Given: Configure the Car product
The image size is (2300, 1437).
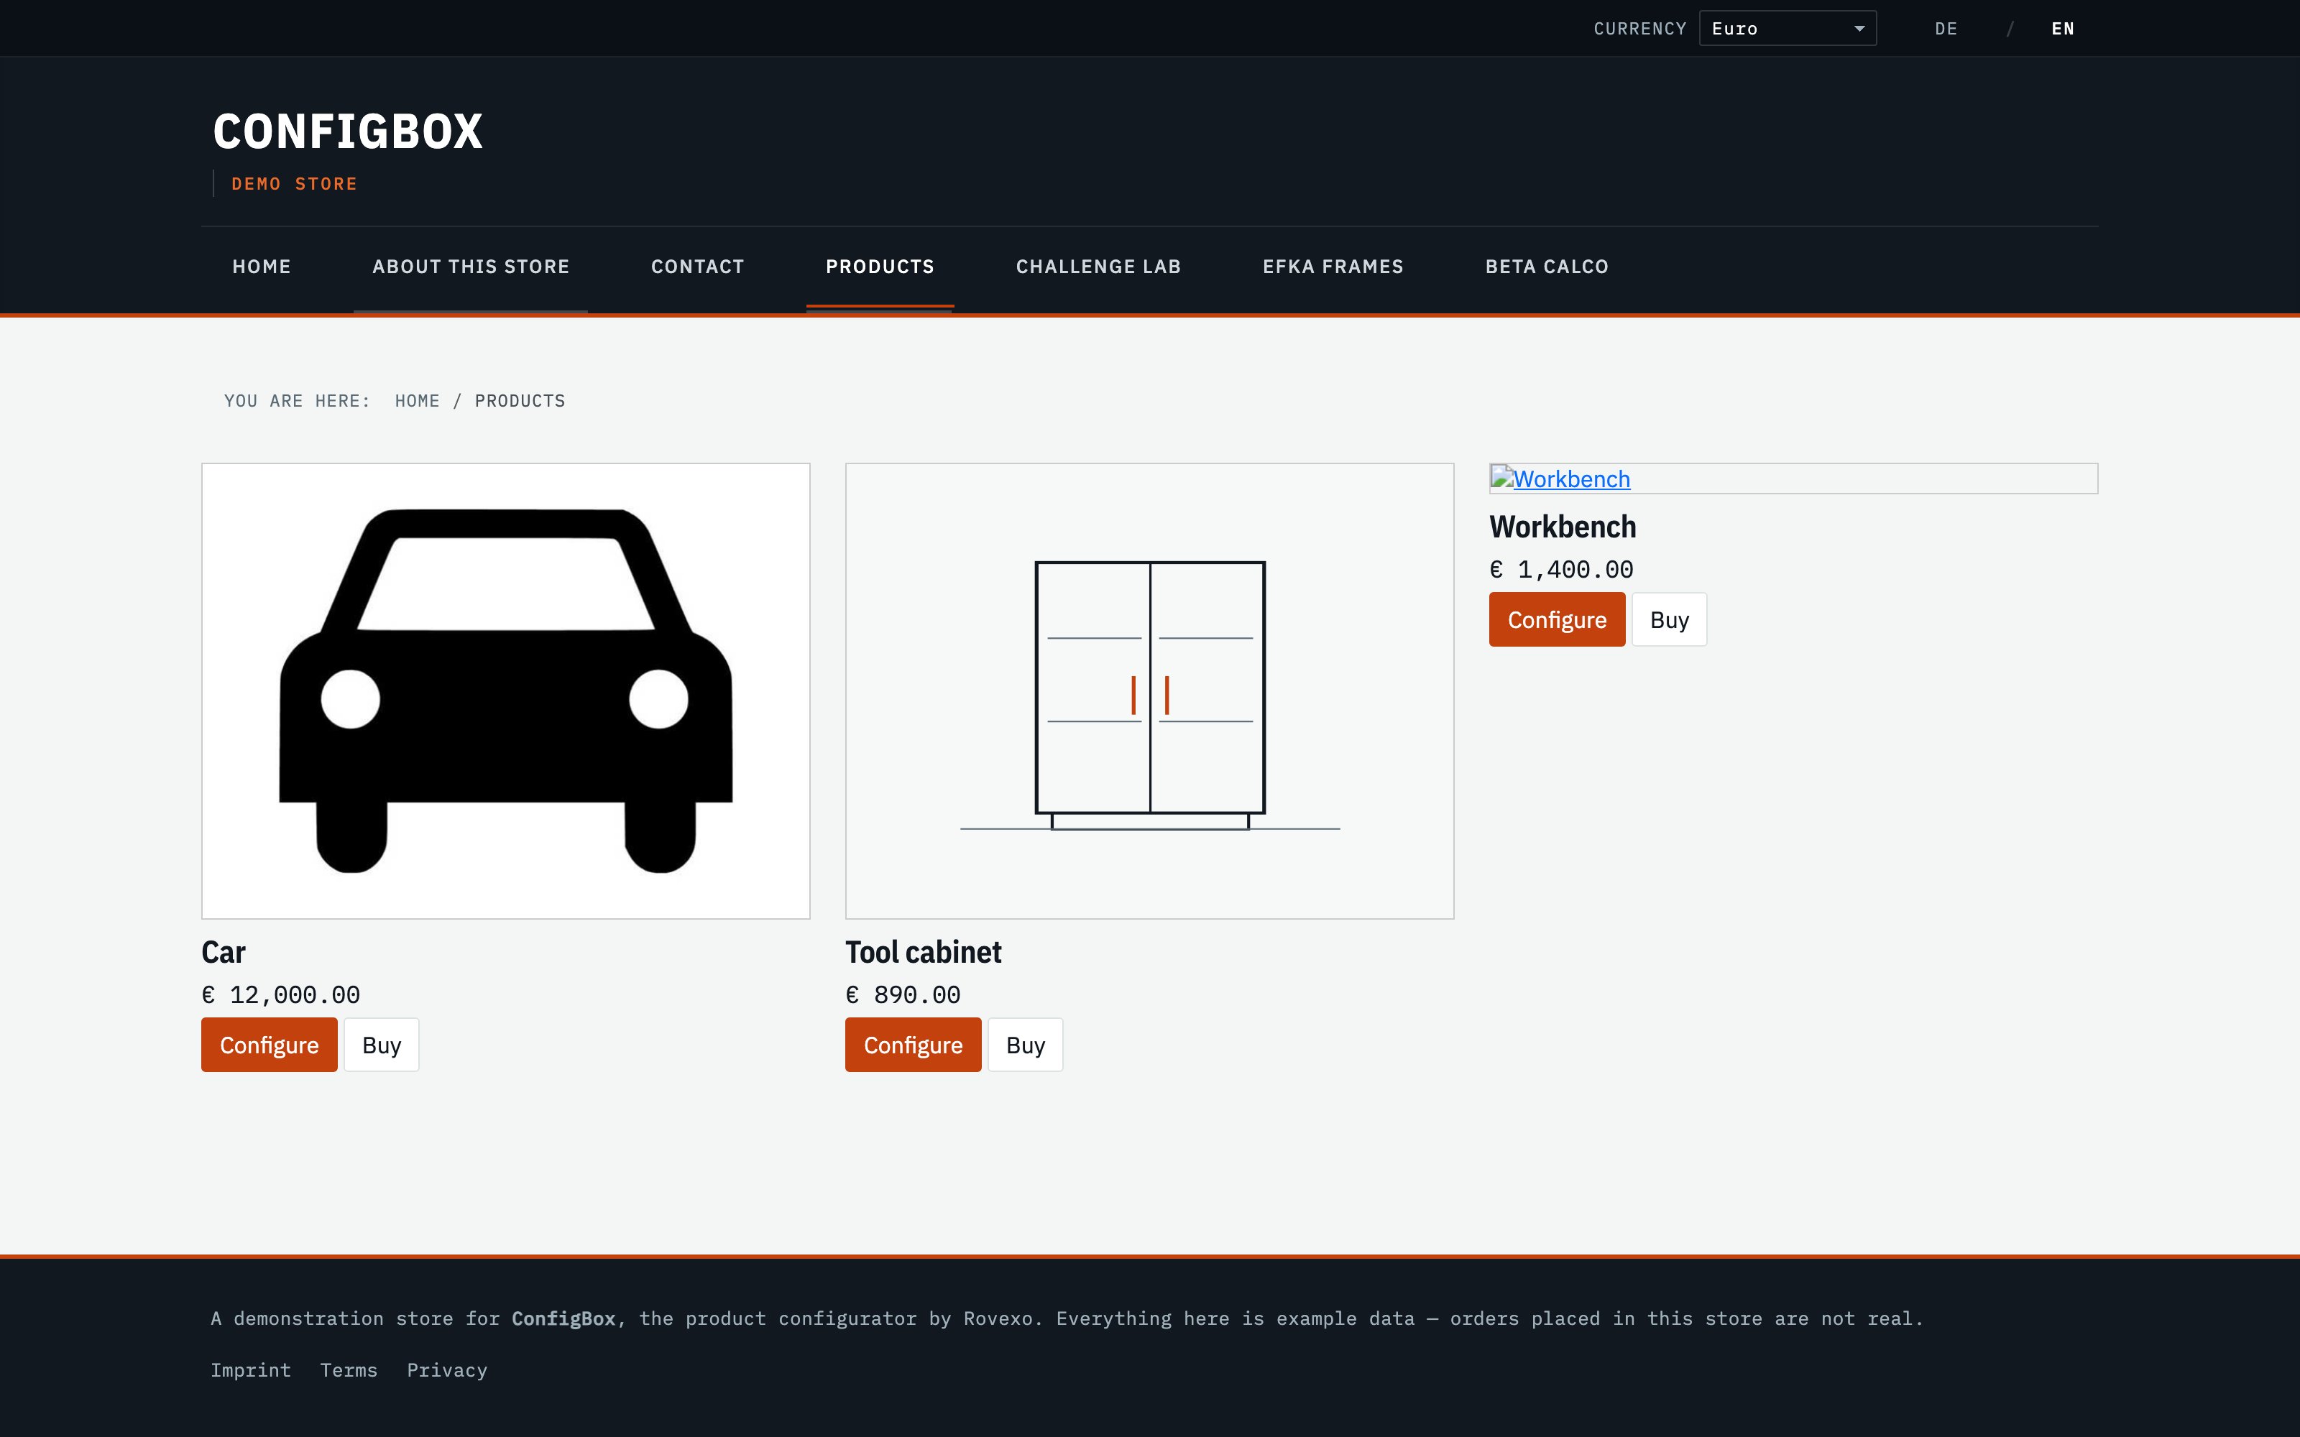Looking at the screenshot, I should [269, 1045].
